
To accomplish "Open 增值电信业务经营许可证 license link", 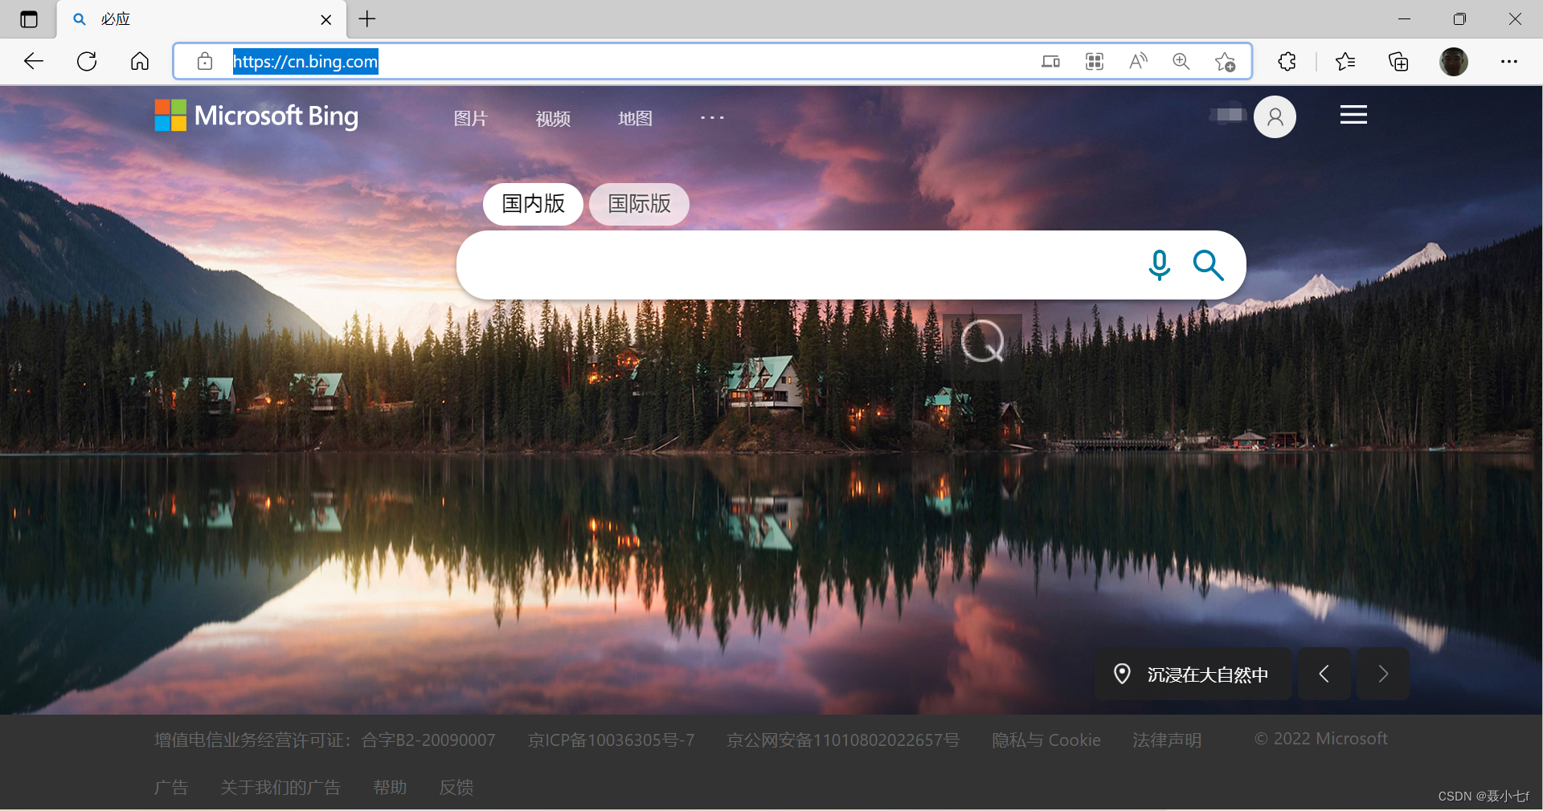I will point(325,740).
